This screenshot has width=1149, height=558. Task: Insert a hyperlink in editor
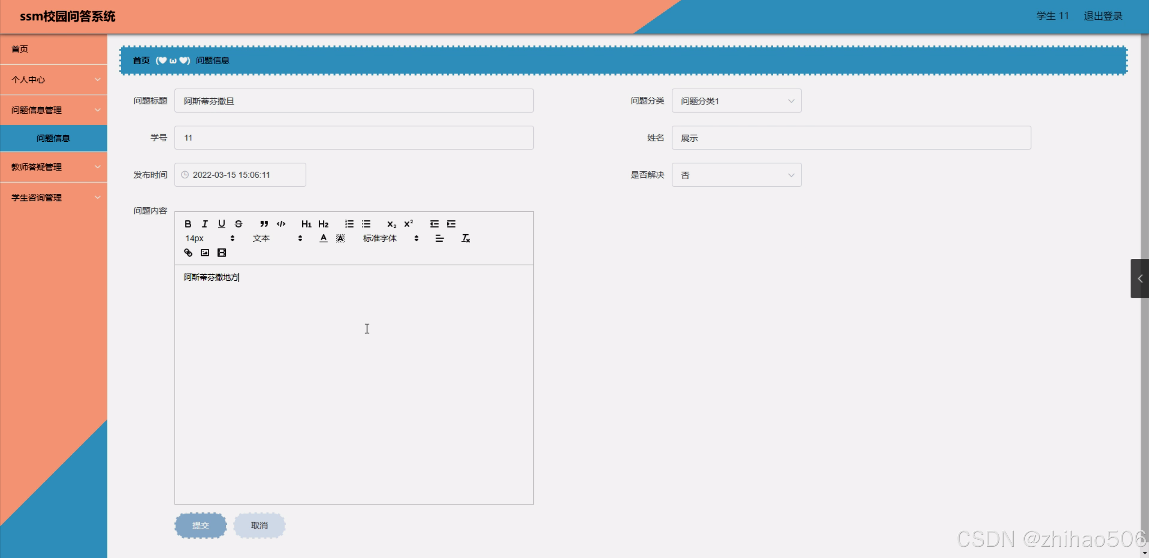point(188,253)
